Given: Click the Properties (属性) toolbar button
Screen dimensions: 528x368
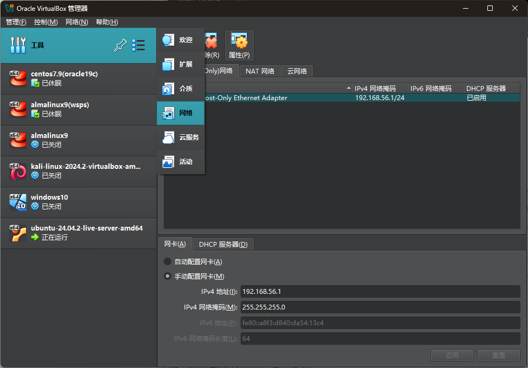Looking at the screenshot, I should (239, 45).
